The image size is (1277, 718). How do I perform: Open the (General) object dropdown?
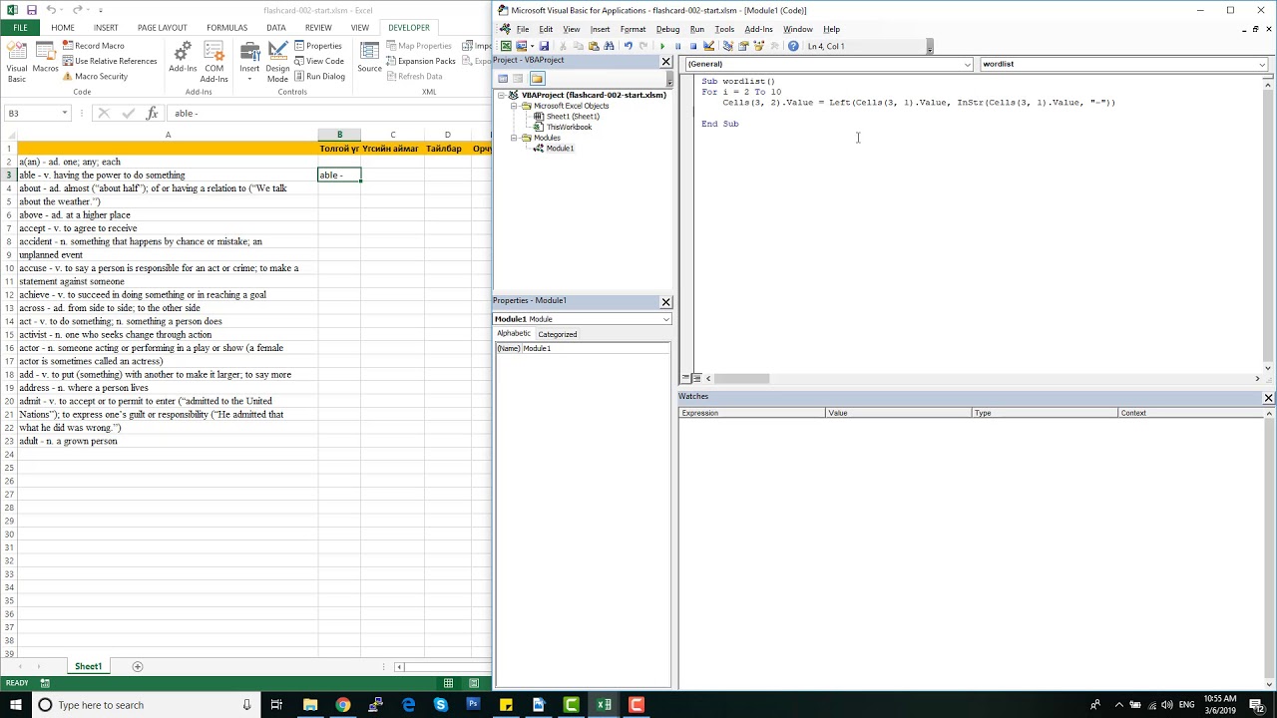click(x=967, y=64)
